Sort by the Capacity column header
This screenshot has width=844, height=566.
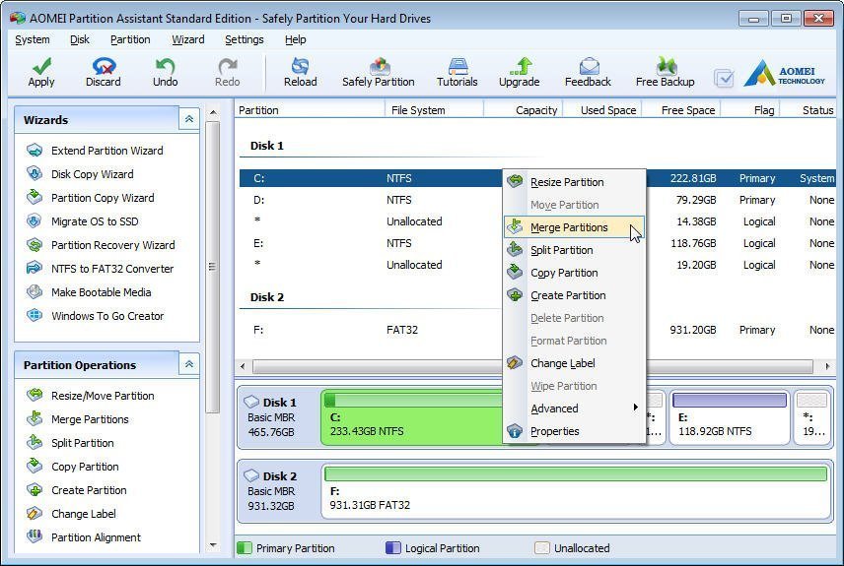click(524, 110)
